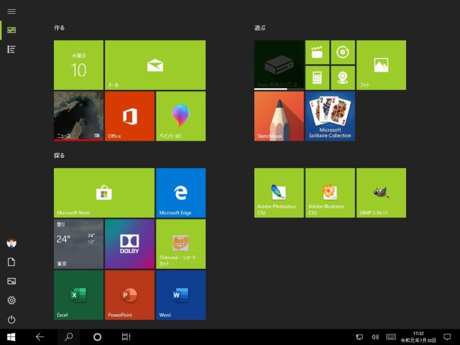Expand the hamburger menu at top left

click(11, 11)
